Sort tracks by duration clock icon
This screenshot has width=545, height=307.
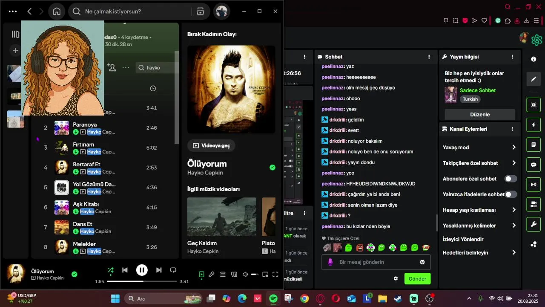[x=153, y=88]
